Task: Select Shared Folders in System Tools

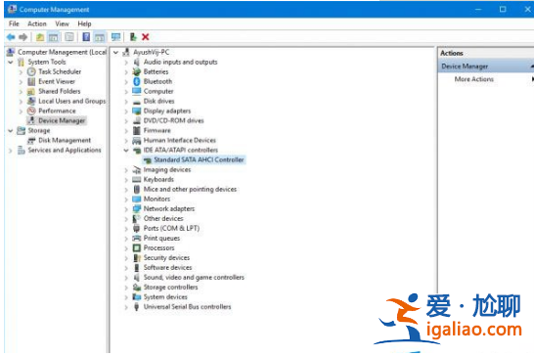Action: (x=60, y=91)
